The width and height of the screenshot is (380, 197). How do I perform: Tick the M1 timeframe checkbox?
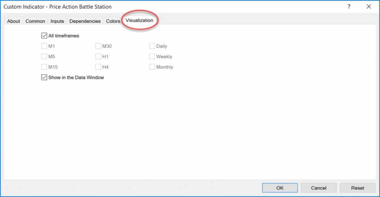point(44,46)
